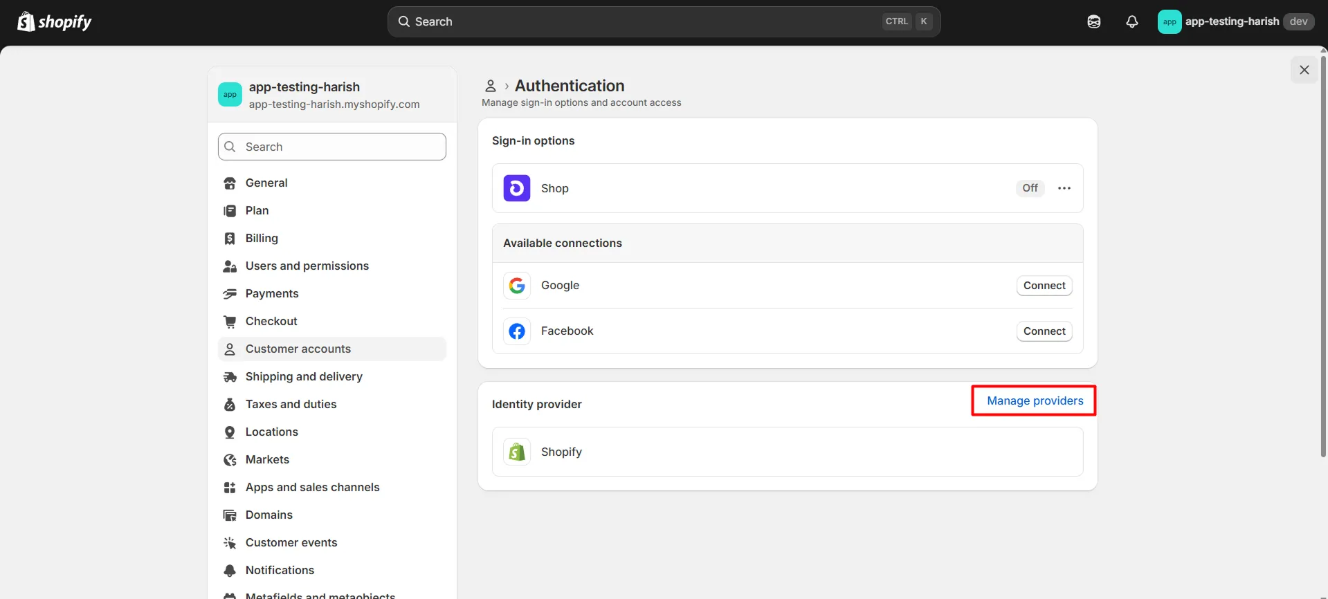Open the notifications bell icon
The height and width of the screenshot is (599, 1328).
pos(1131,22)
